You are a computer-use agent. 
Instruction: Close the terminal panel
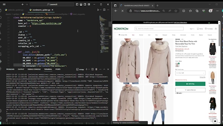coord(108,69)
